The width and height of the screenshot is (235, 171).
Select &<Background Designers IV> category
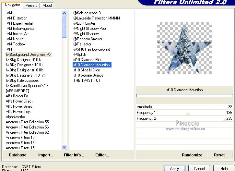(29, 55)
